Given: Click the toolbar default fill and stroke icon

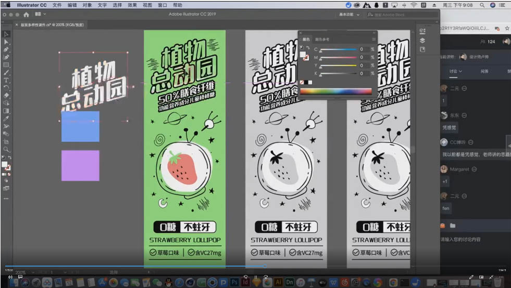Looking at the screenshot, I should (3, 158).
